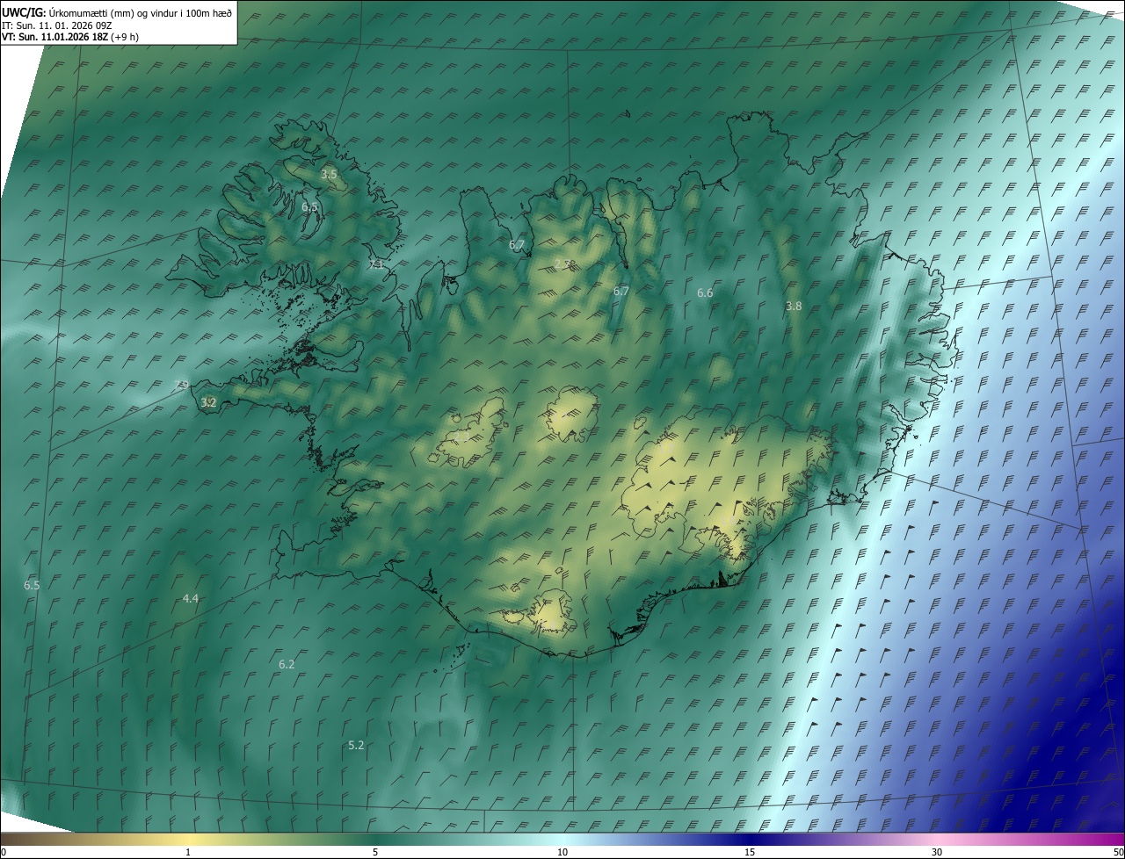Click the 4.4 value label over the sea
Image resolution: width=1125 pixels, height=859 pixels.
(x=190, y=599)
